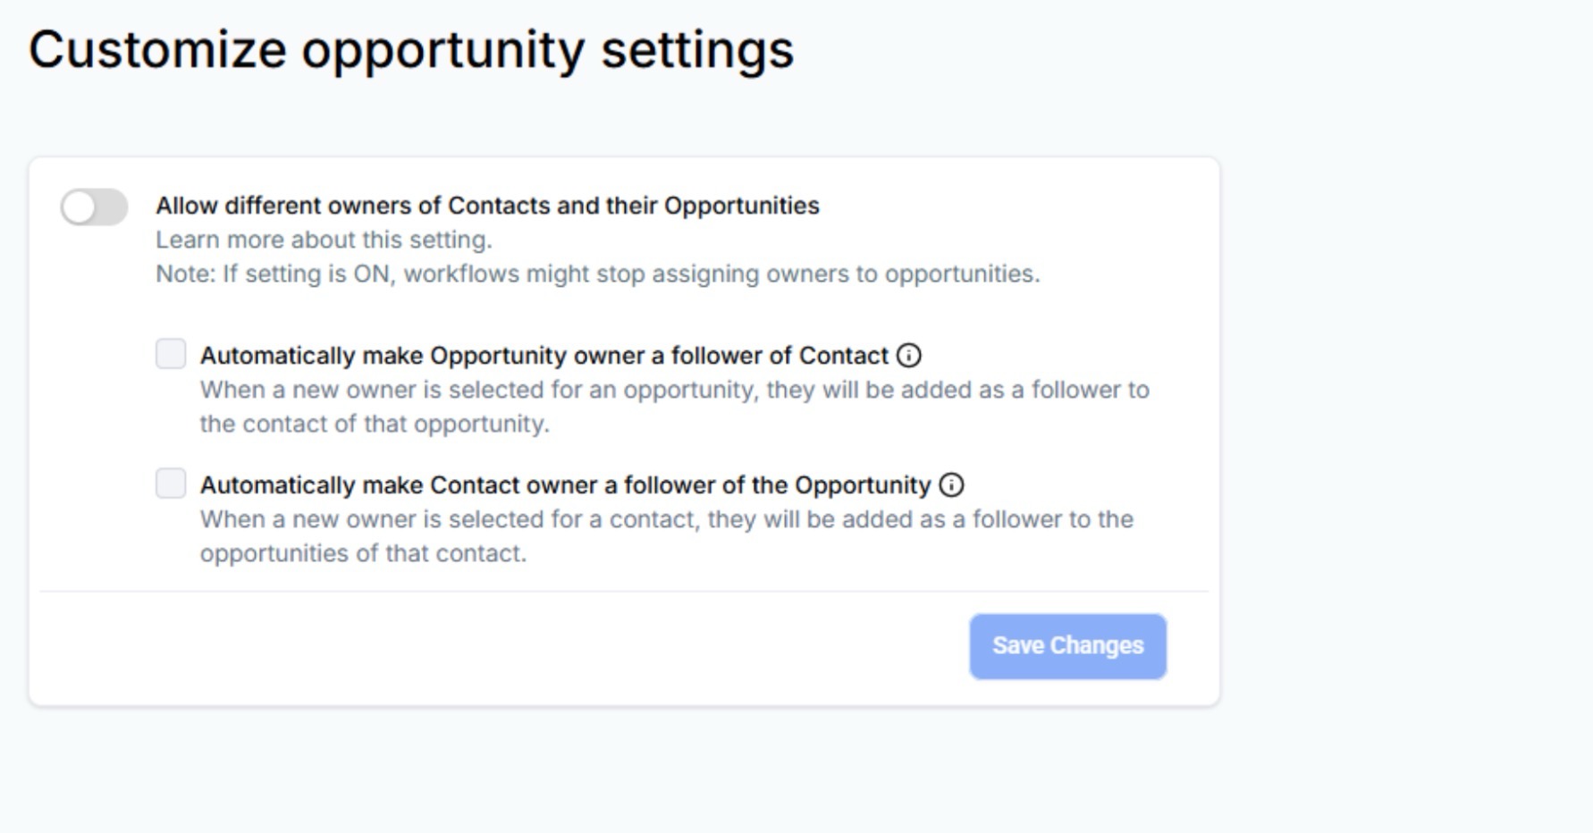Toggle the Allow different owners switch
The width and height of the screenshot is (1593, 833).
point(94,207)
